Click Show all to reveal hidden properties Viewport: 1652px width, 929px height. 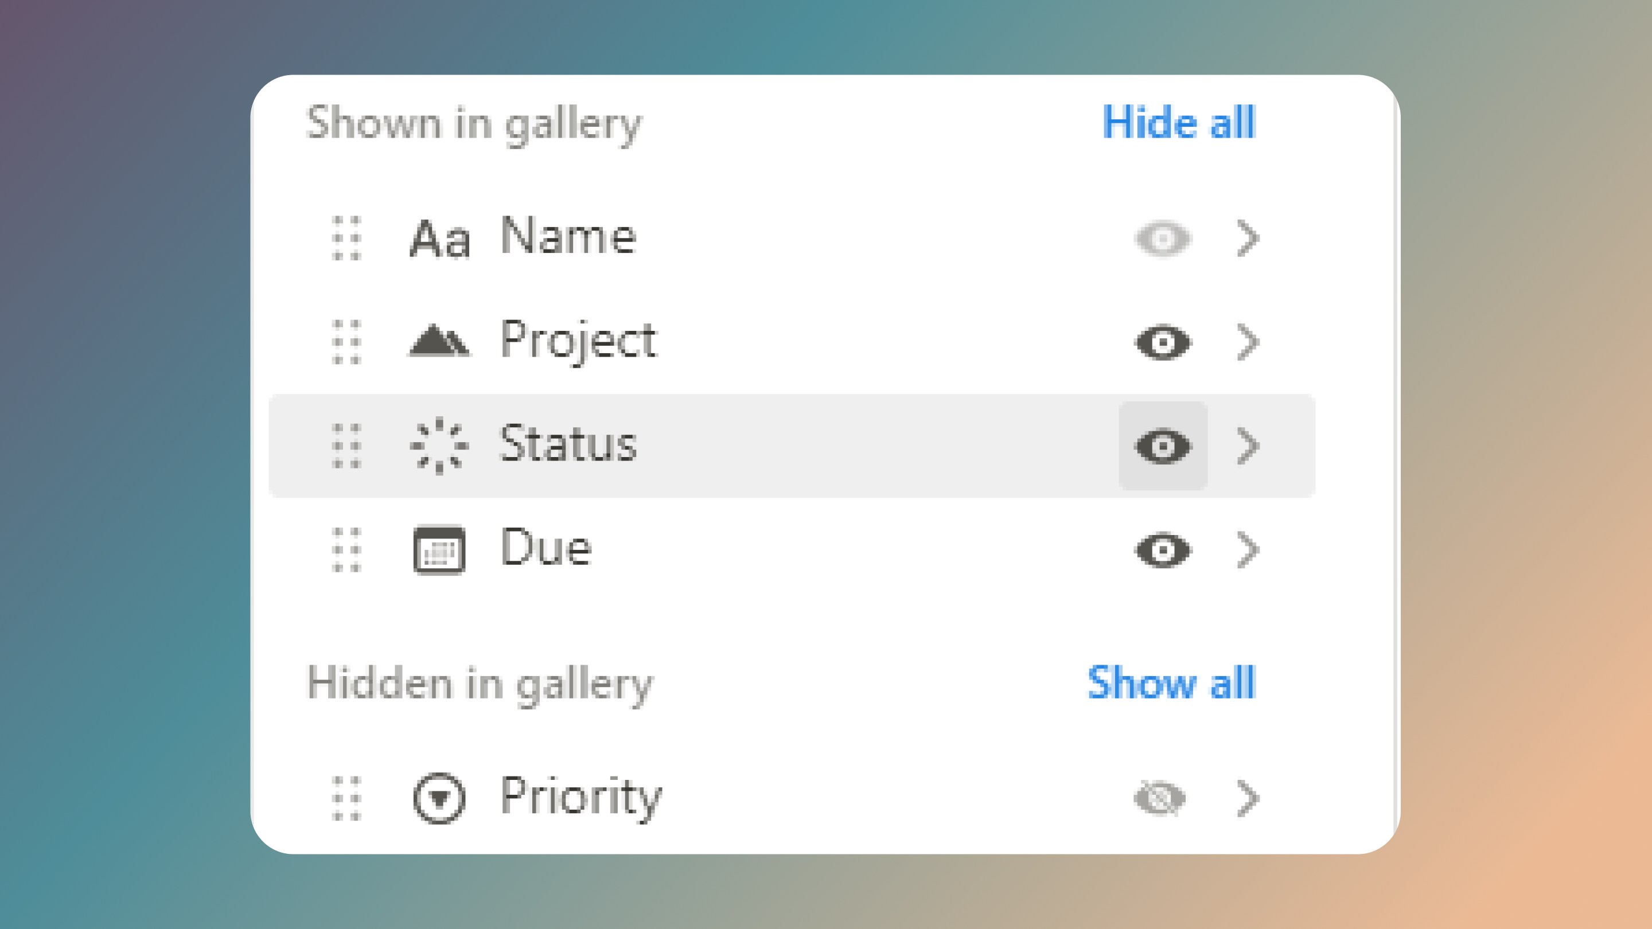tap(1171, 684)
